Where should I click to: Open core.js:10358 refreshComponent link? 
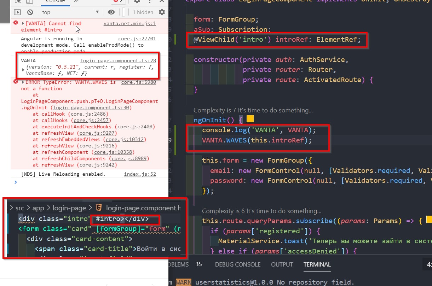pyautogui.click(x=113, y=152)
